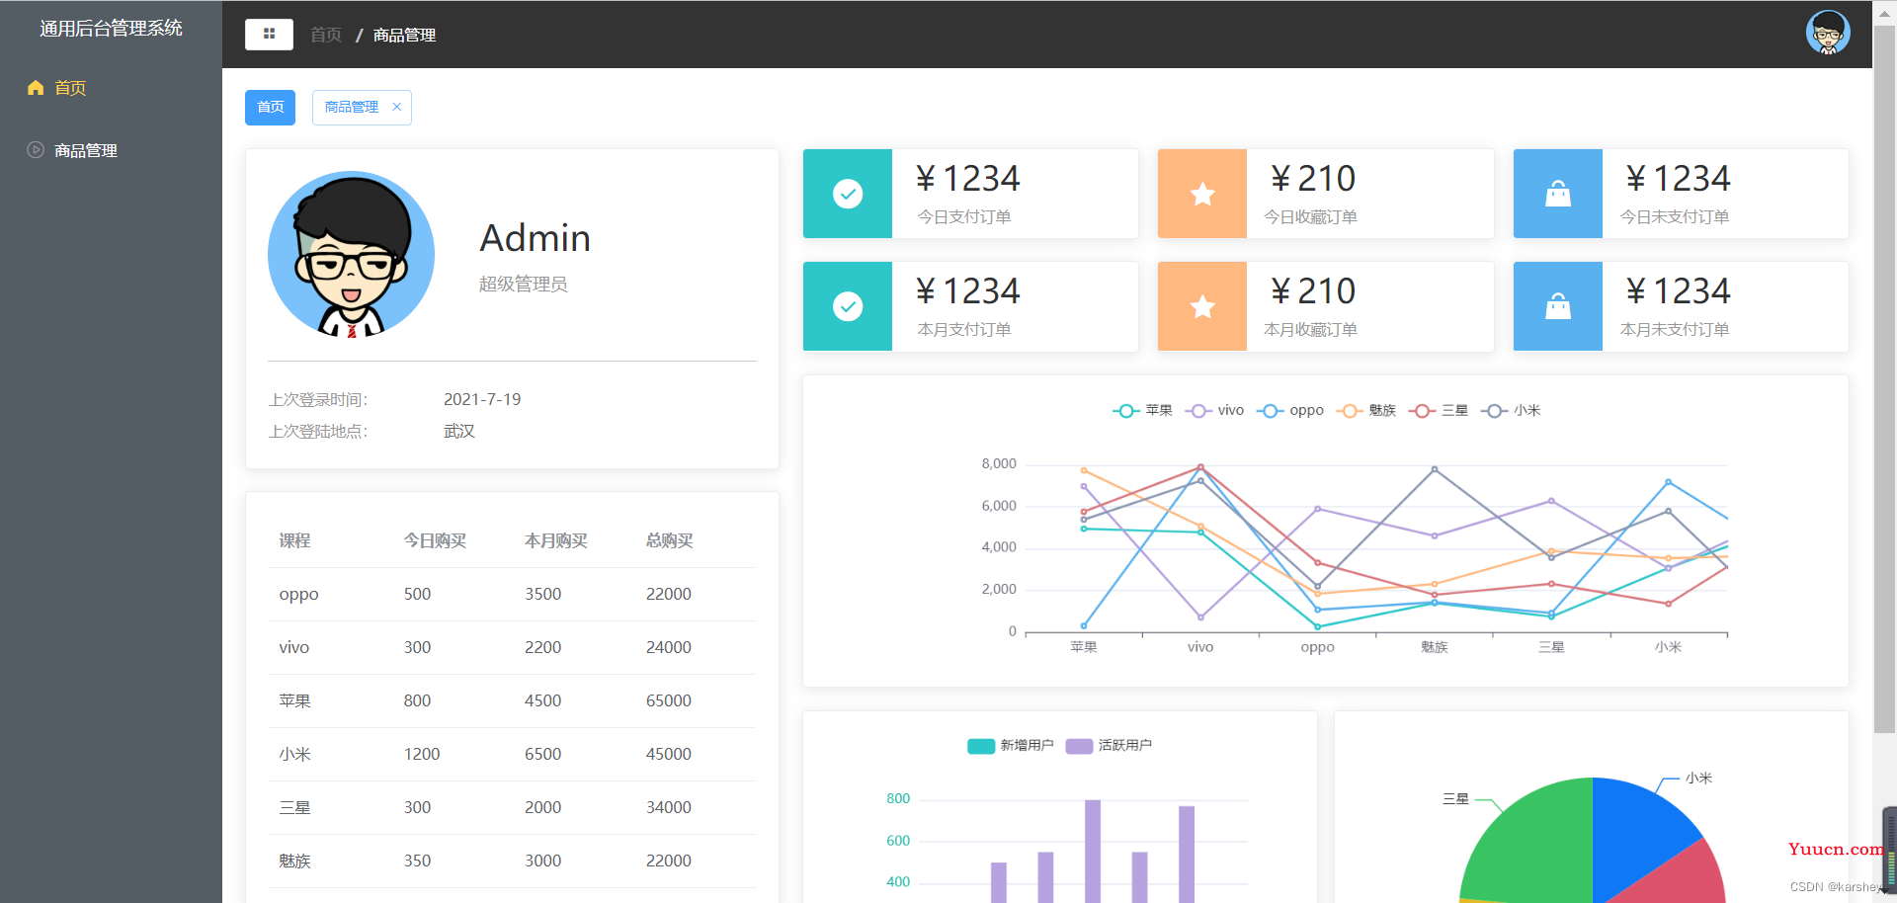This screenshot has height=903, width=1897.
Task: Toggle 新增用户 series in bar chart legend
Action: pos(1011,746)
